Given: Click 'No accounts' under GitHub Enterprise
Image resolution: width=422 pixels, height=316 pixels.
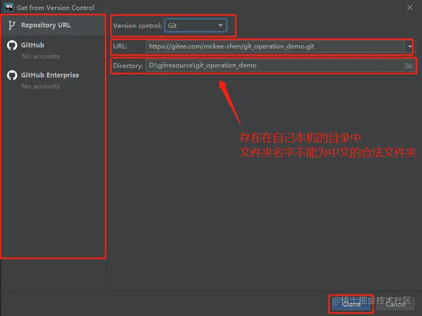Looking at the screenshot, I should point(41,86).
